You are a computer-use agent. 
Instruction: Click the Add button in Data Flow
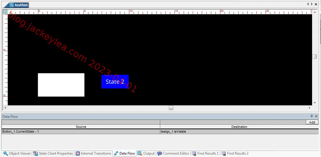[312, 122]
